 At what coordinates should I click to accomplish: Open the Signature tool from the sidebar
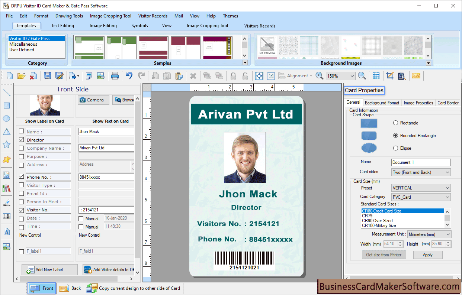point(6,203)
